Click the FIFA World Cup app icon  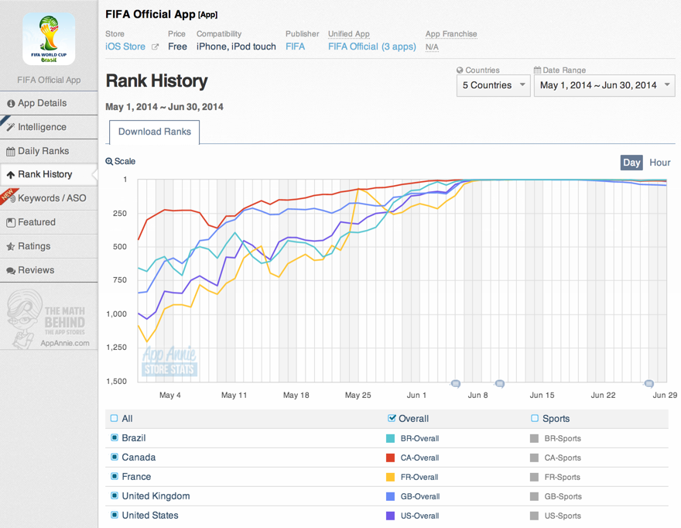point(49,39)
